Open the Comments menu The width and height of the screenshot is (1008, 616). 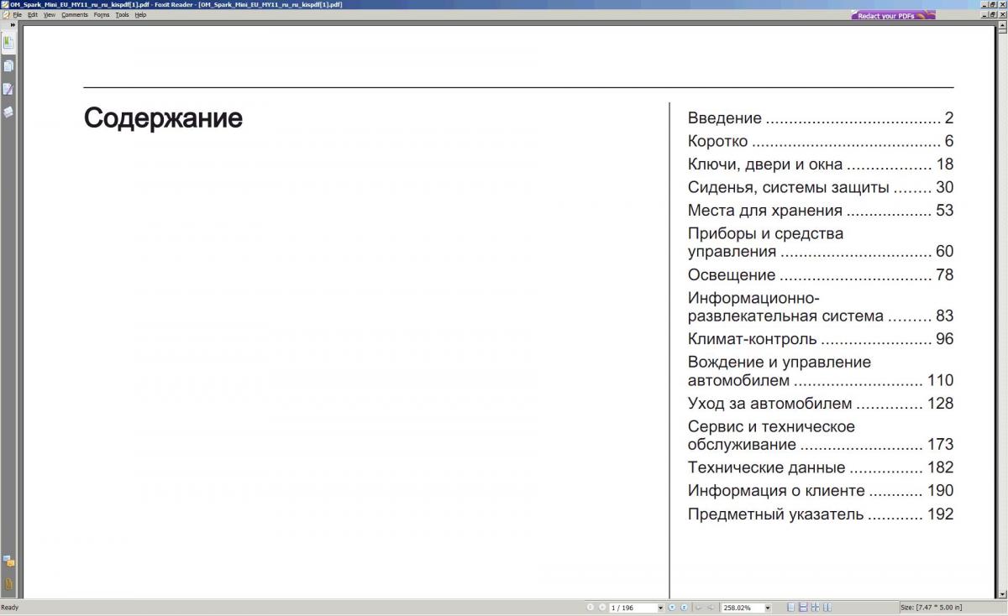pyautogui.click(x=74, y=15)
